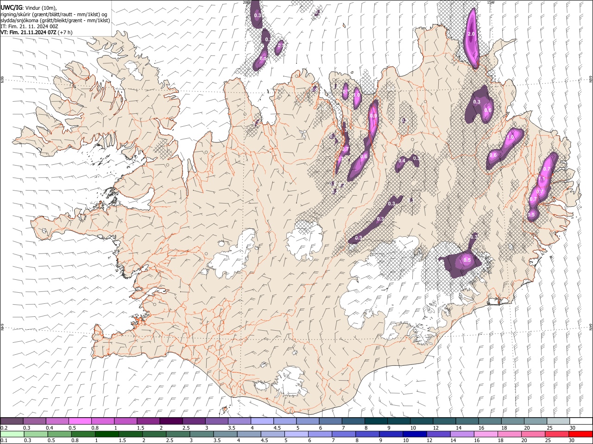The height and width of the screenshot is (444, 593).
Task: Click the 1.5 label in the upper legend
Action: pos(140,428)
